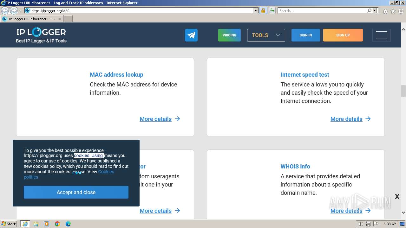406x228 pixels.
Task: Click More details under MAC address lookup
Action: point(155,119)
